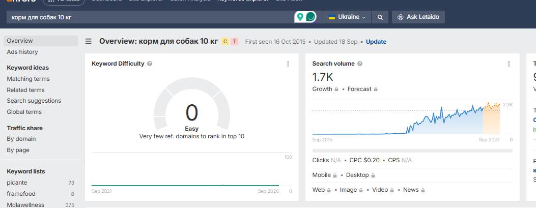Open Search volume card three-dot menu

click(x=509, y=64)
